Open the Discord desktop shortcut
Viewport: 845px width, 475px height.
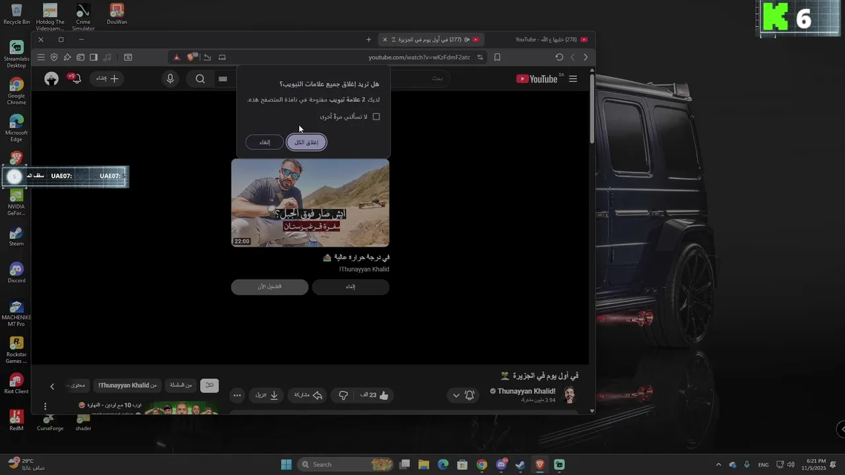[x=17, y=273]
